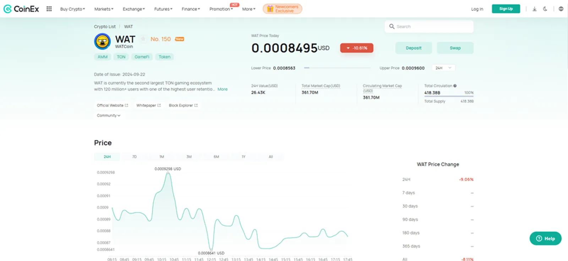Screen dimensions: 568x261
Task: Select the AMM tag
Action: pyautogui.click(x=103, y=57)
